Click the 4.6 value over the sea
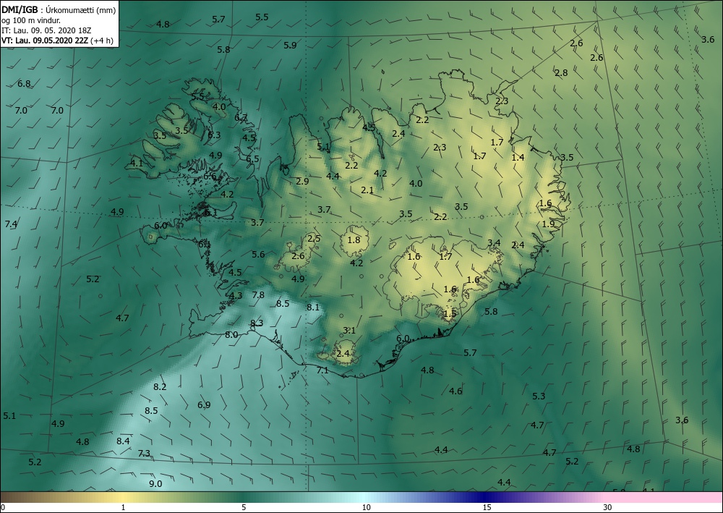723x513 pixels. [x=455, y=391]
